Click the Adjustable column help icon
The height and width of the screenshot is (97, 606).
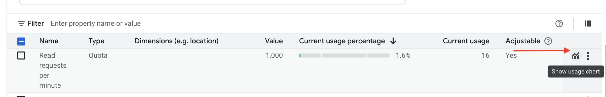(548, 41)
